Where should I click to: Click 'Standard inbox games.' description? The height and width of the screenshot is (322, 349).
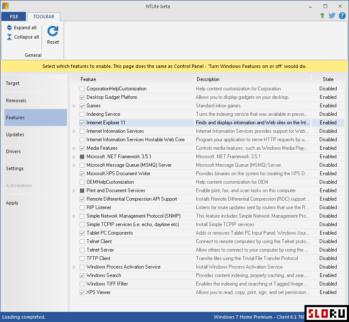click(x=218, y=106)
